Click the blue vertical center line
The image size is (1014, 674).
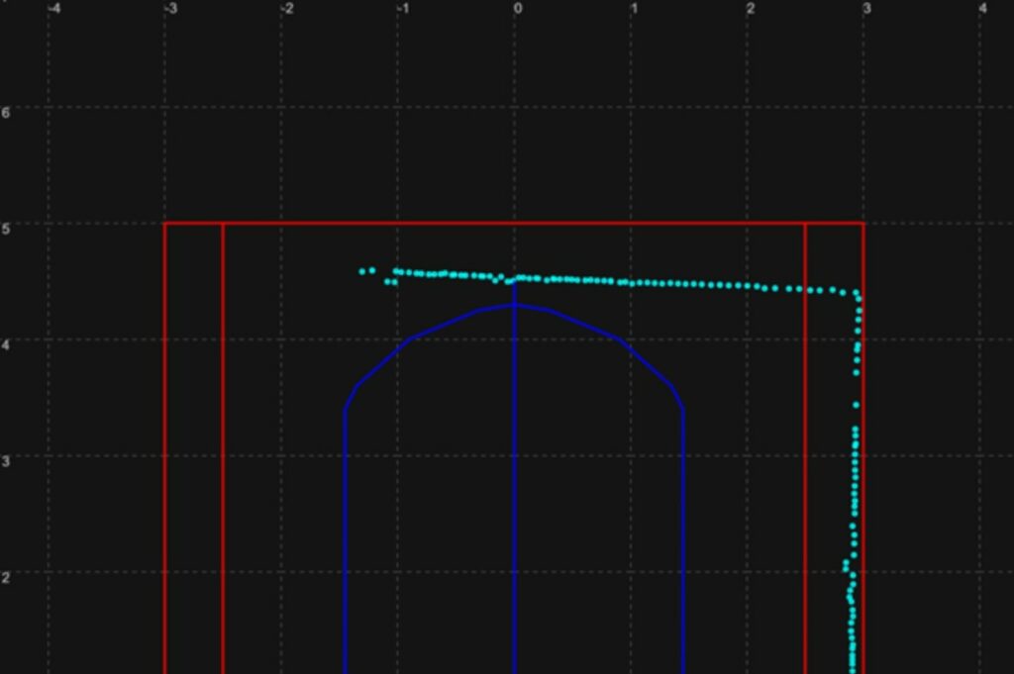tap(514, 495)
